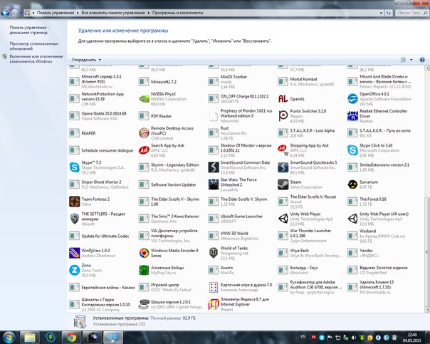430x344 pixels.
Task: Select the Skype 7.3 entry icon
Action: pos(75,168)
